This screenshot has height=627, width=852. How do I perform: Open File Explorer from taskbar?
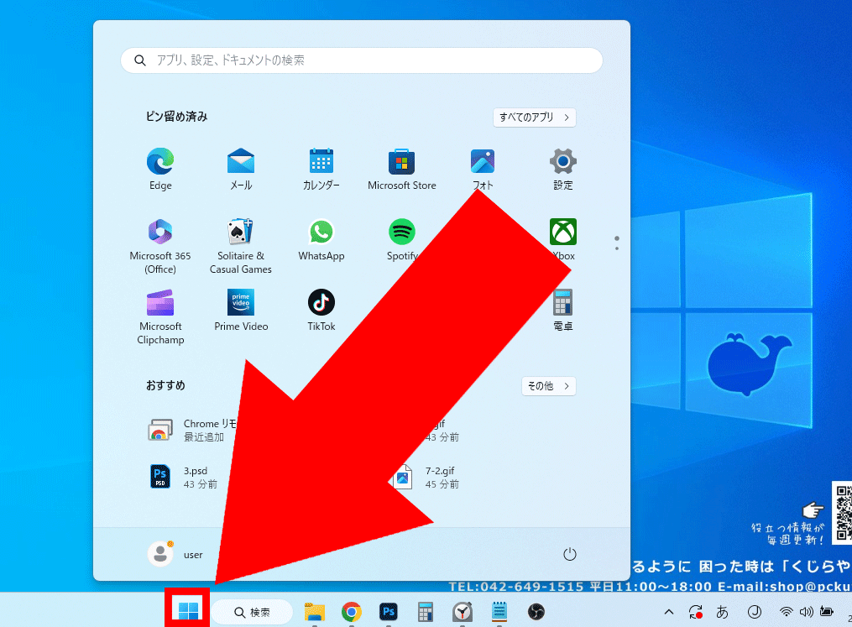click(315, 612)
